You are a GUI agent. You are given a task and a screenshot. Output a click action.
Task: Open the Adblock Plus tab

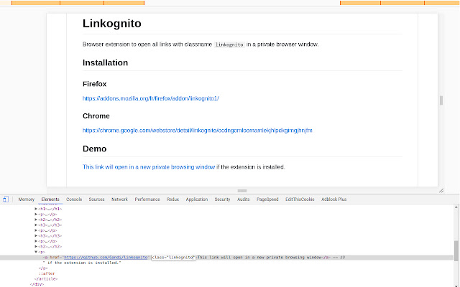point(333,199)
